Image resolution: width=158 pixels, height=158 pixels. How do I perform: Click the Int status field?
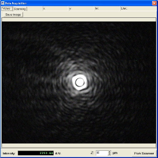point(107,9)
